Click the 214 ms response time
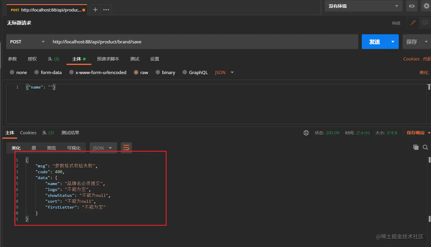 coord(363,133)
